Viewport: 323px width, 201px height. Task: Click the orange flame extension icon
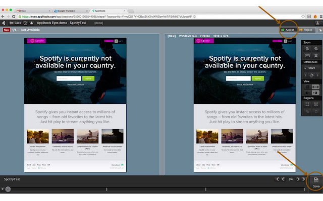tap(315, 17)
